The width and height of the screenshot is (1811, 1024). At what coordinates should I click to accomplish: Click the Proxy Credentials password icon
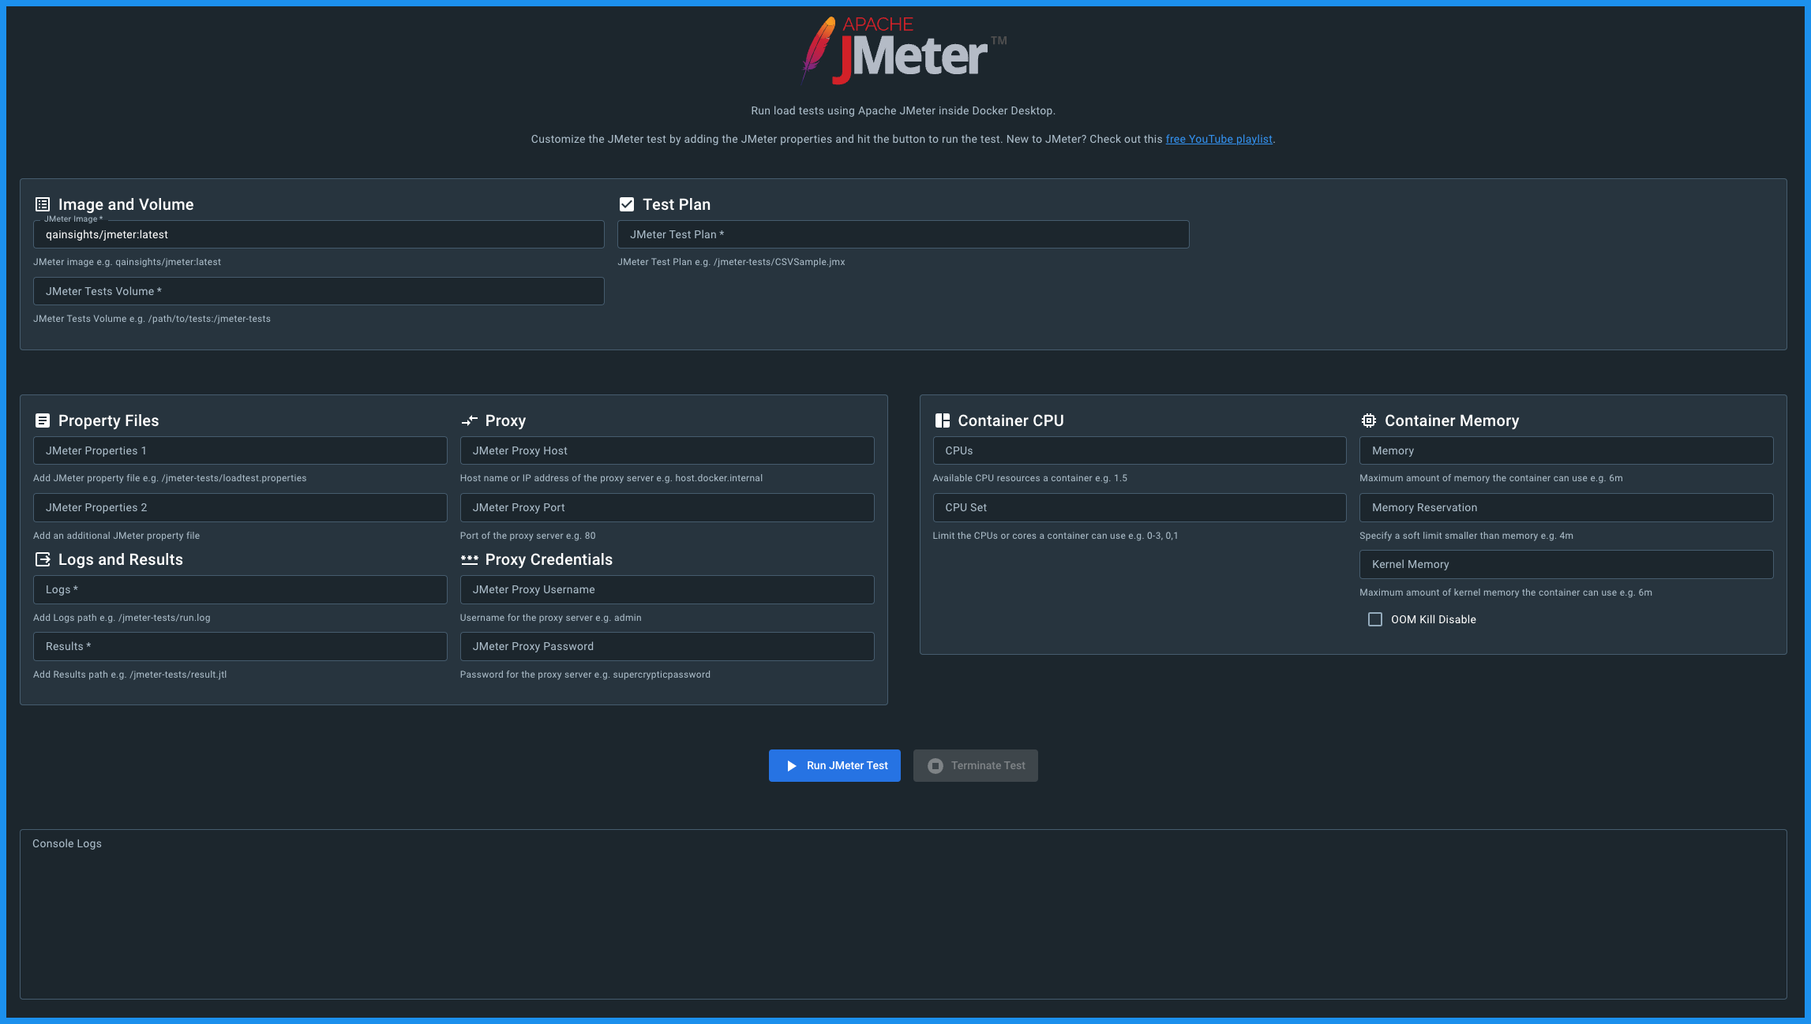click(470, 559)
